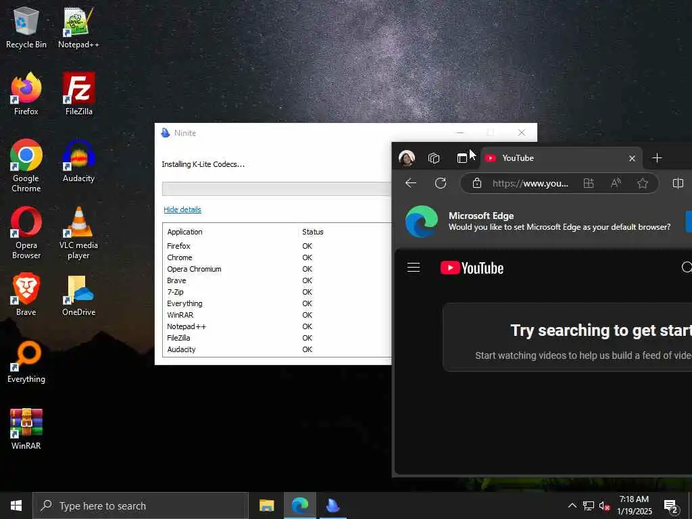Open a new tab in Edge
The height and width of the screenshot is (519, 692).
[657, 158]
